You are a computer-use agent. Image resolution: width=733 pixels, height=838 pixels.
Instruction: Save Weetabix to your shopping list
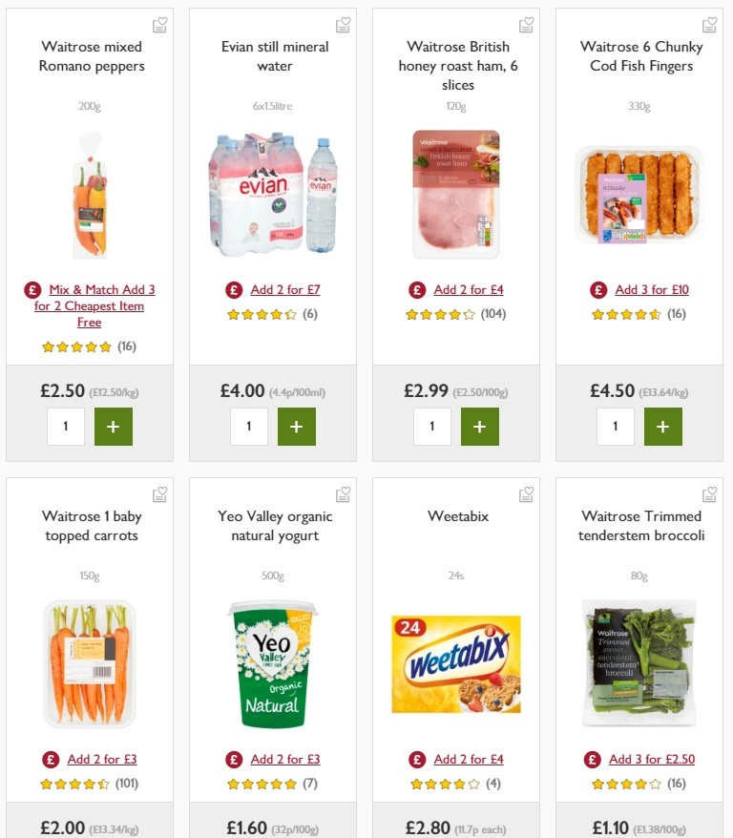526,494
